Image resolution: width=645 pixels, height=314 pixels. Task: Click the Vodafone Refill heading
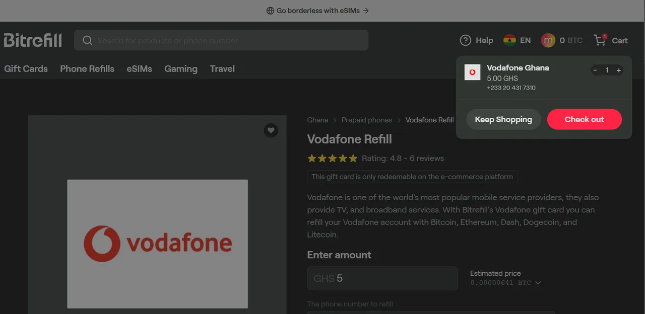tap(350, 139)
